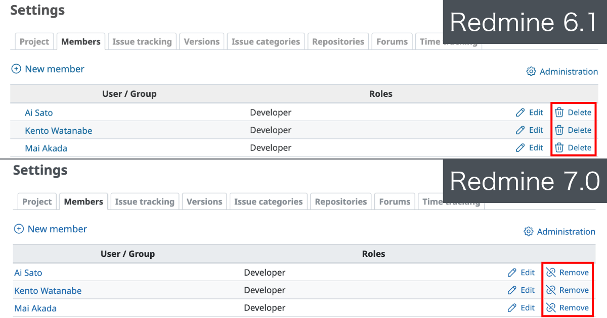Click the trash Delete icon for Mai Akada in Redmine 6.1
The width and height of the screenshot is (607, 318).
click(559, 147)
